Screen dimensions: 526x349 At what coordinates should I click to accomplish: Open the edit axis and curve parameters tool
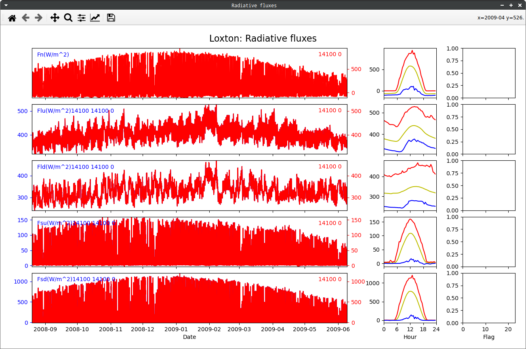click(95, 18)
